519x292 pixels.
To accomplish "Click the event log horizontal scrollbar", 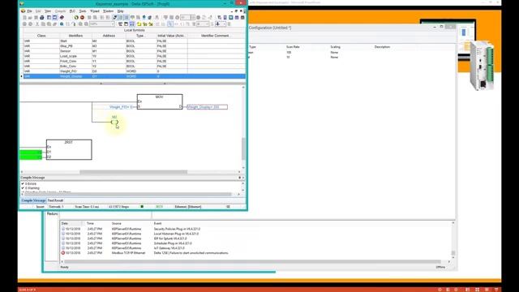I will pos(251,261).
